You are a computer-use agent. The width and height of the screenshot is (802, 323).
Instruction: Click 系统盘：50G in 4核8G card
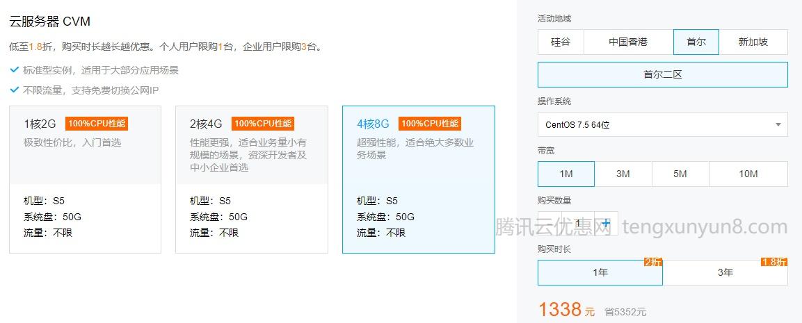(x=385, y=217)
